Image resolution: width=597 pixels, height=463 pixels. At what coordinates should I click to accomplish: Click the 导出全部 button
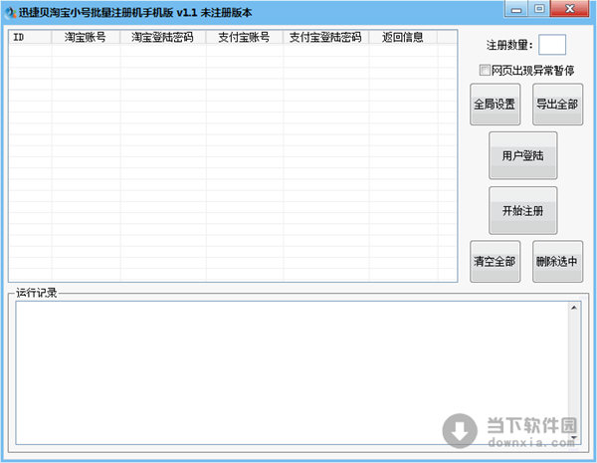(x=557, y=104)
